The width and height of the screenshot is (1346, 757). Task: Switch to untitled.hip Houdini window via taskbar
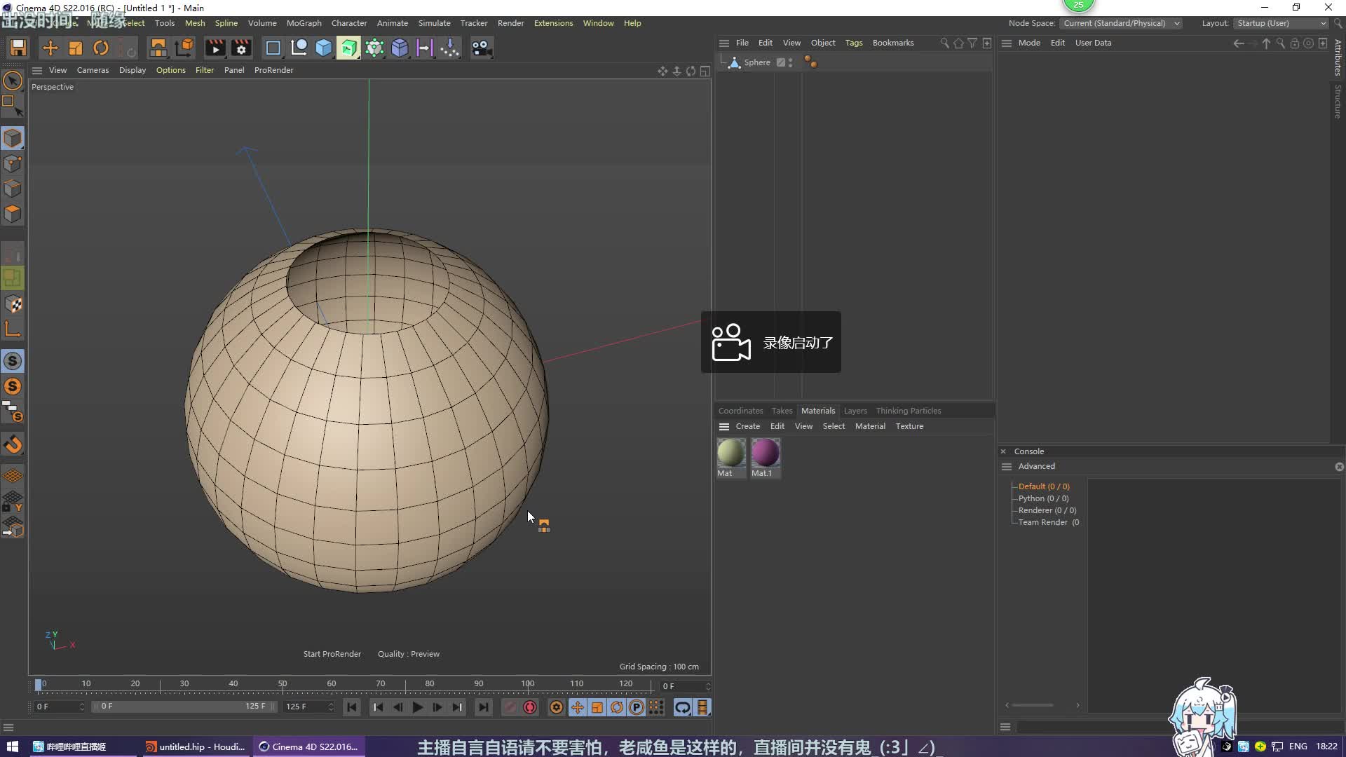[195, 746]
